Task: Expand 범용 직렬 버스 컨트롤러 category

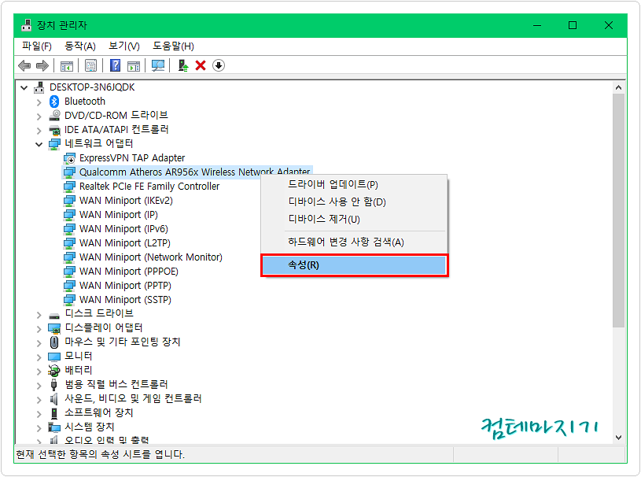Action: point(39,386)
